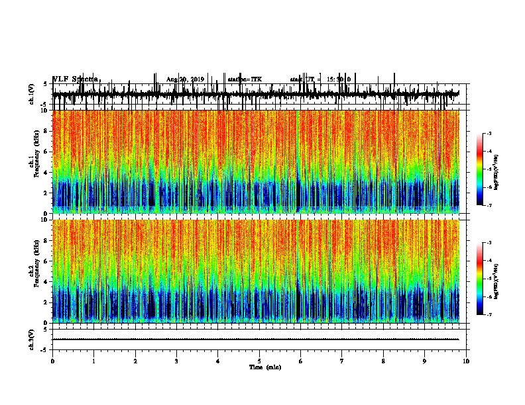Click time axis tick label "1"
Screen dimensions: 525x405
coord(93,361)
